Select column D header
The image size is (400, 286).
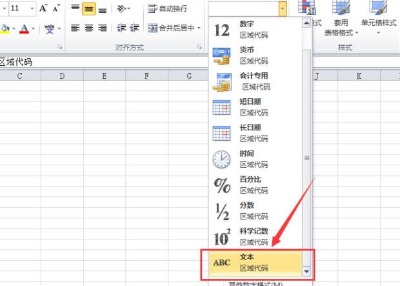(62, 76)
